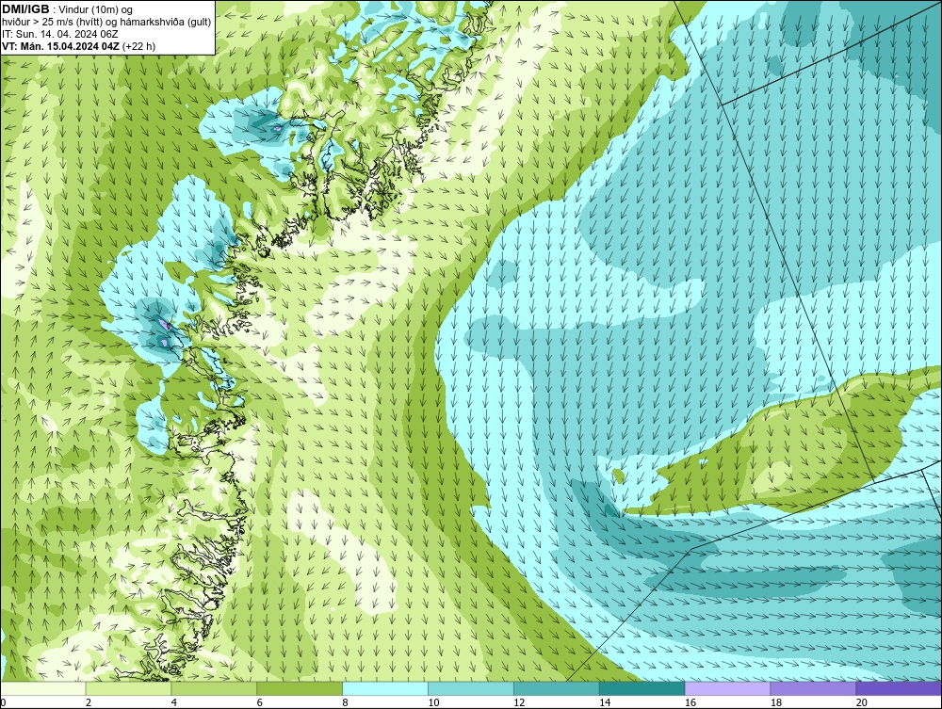Click the 'hviður > 25 m/s' legend line
This screenshot has width=942, height=709.
(x=106, y=23)
